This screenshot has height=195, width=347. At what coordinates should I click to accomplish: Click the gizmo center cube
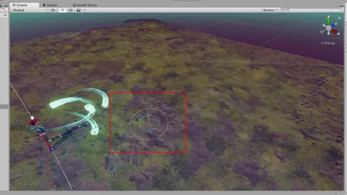329,28
